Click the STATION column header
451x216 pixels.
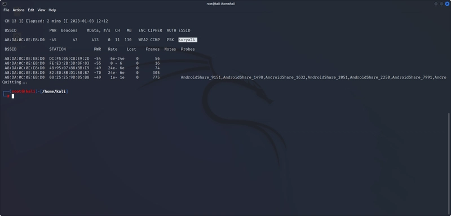(58, 49)
